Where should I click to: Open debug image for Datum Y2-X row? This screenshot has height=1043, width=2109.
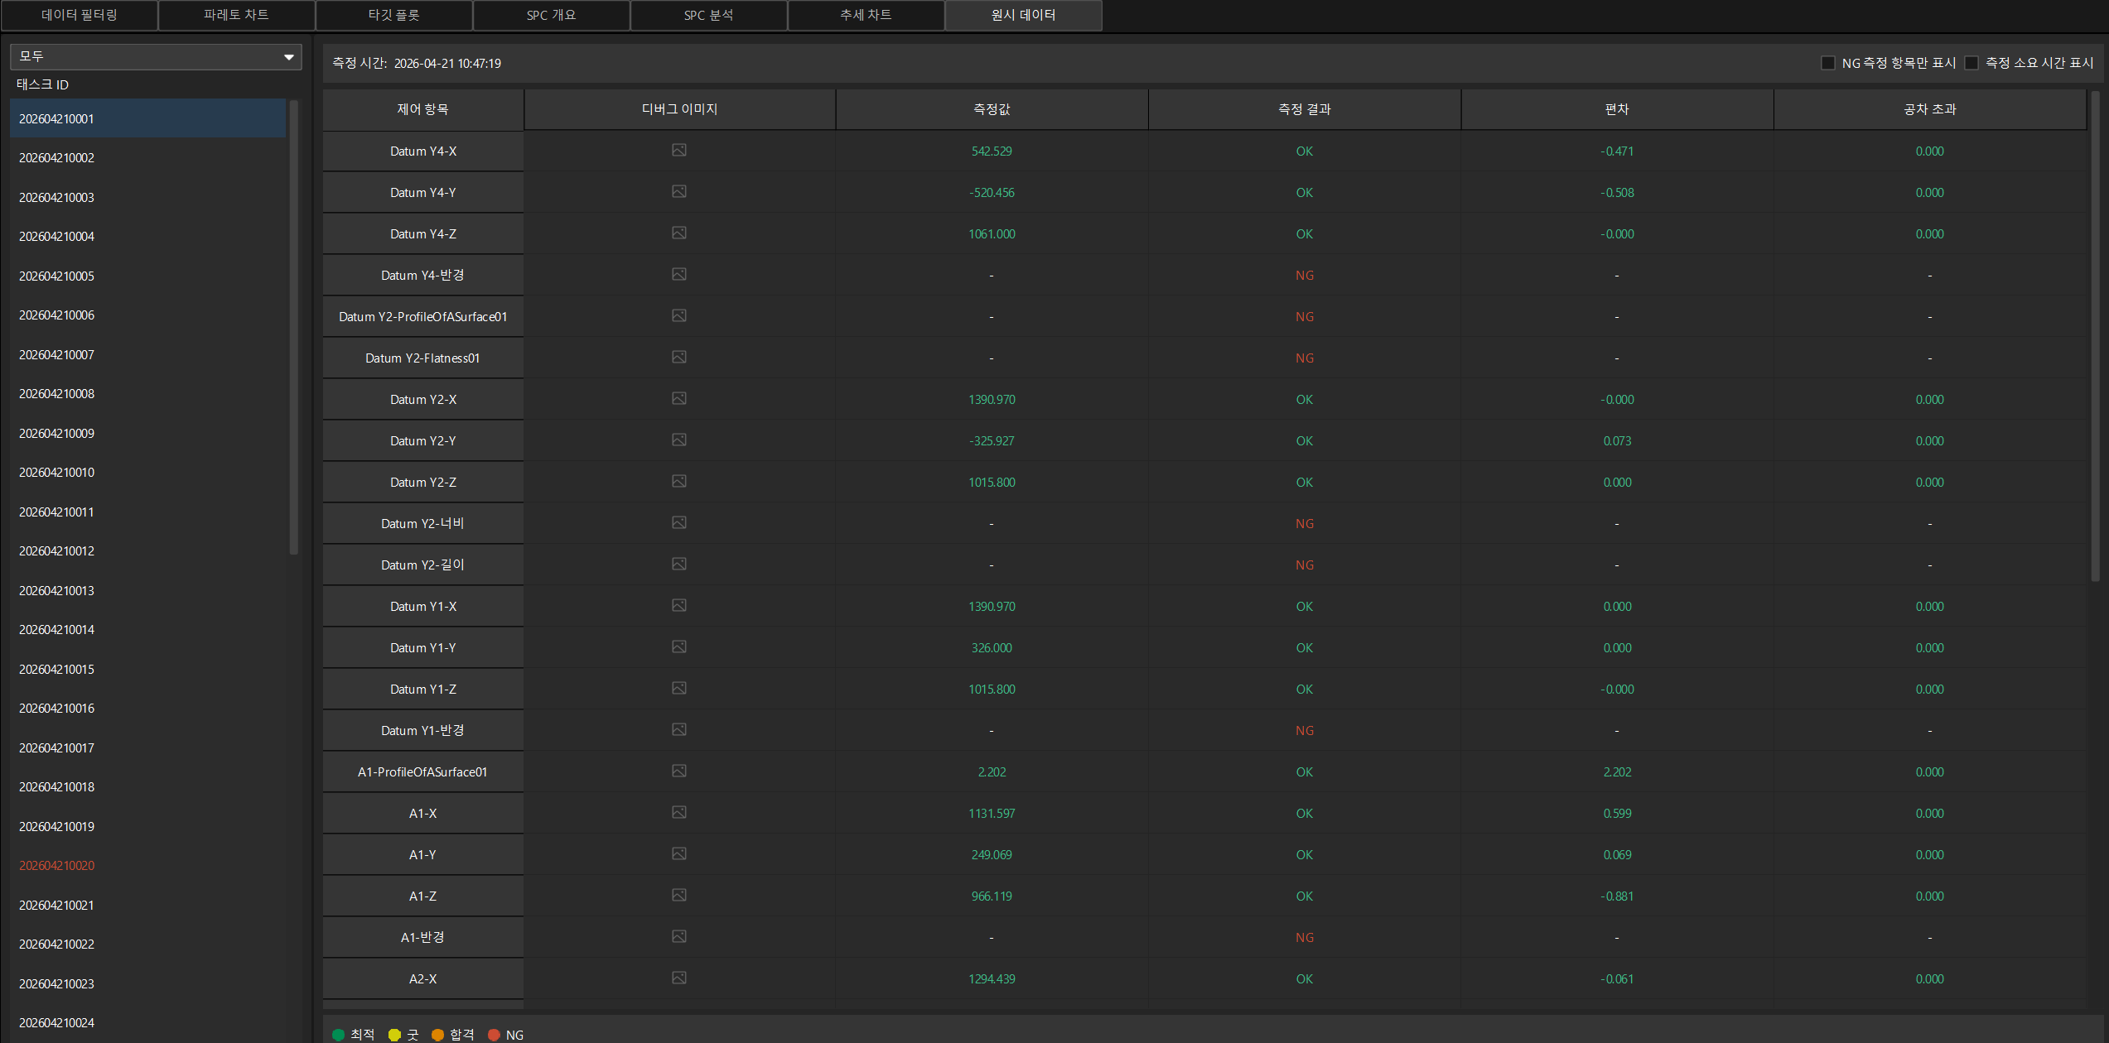[678, 398]
